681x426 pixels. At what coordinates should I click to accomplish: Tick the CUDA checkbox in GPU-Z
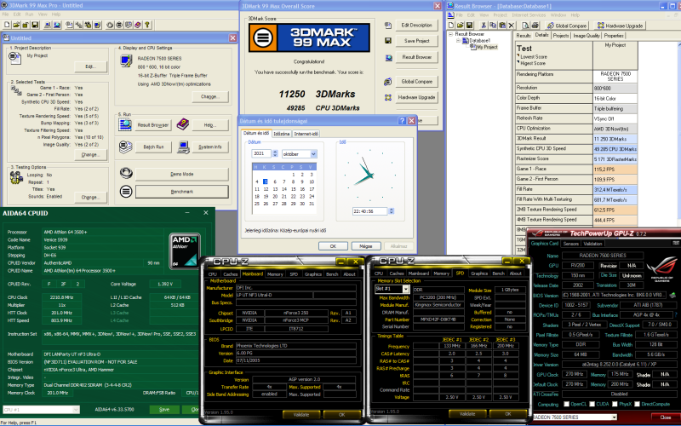point(591,404)
